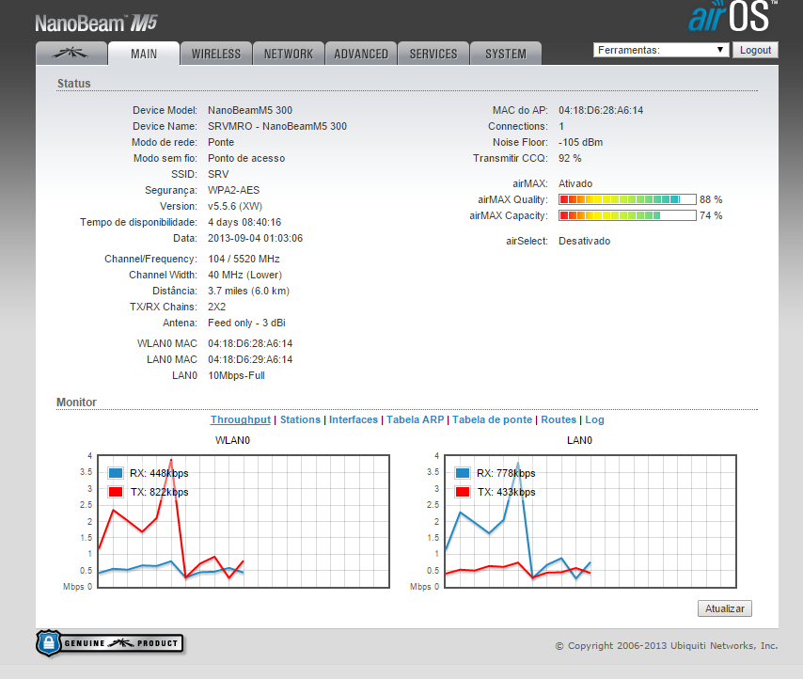Screen dimensions: 803x679
Task: Click the WLAN0 throughput graph
Action: (244, 521)
